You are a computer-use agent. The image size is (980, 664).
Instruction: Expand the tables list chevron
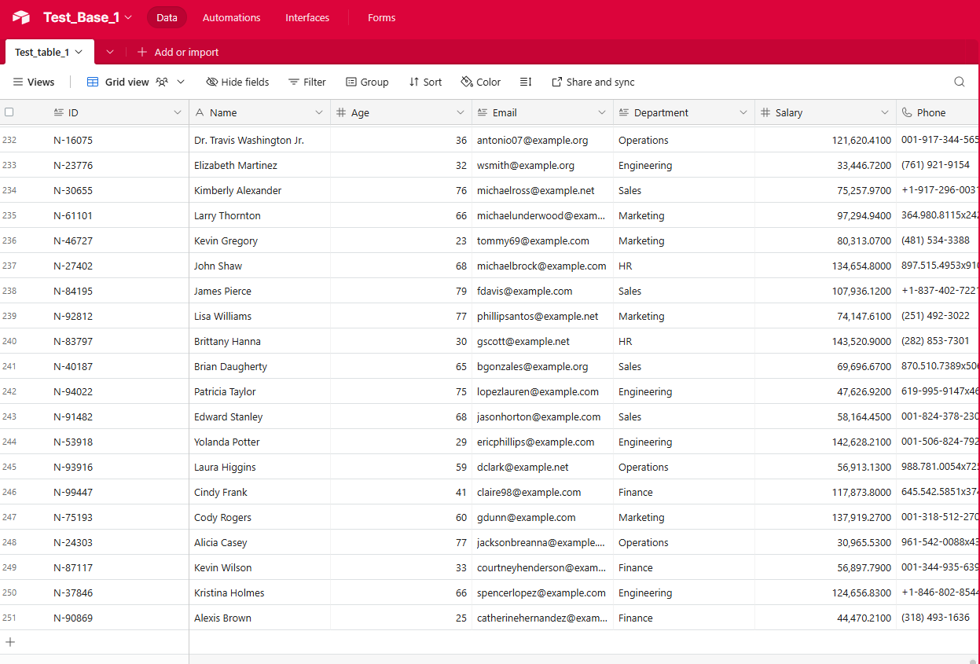pos(110,52)
